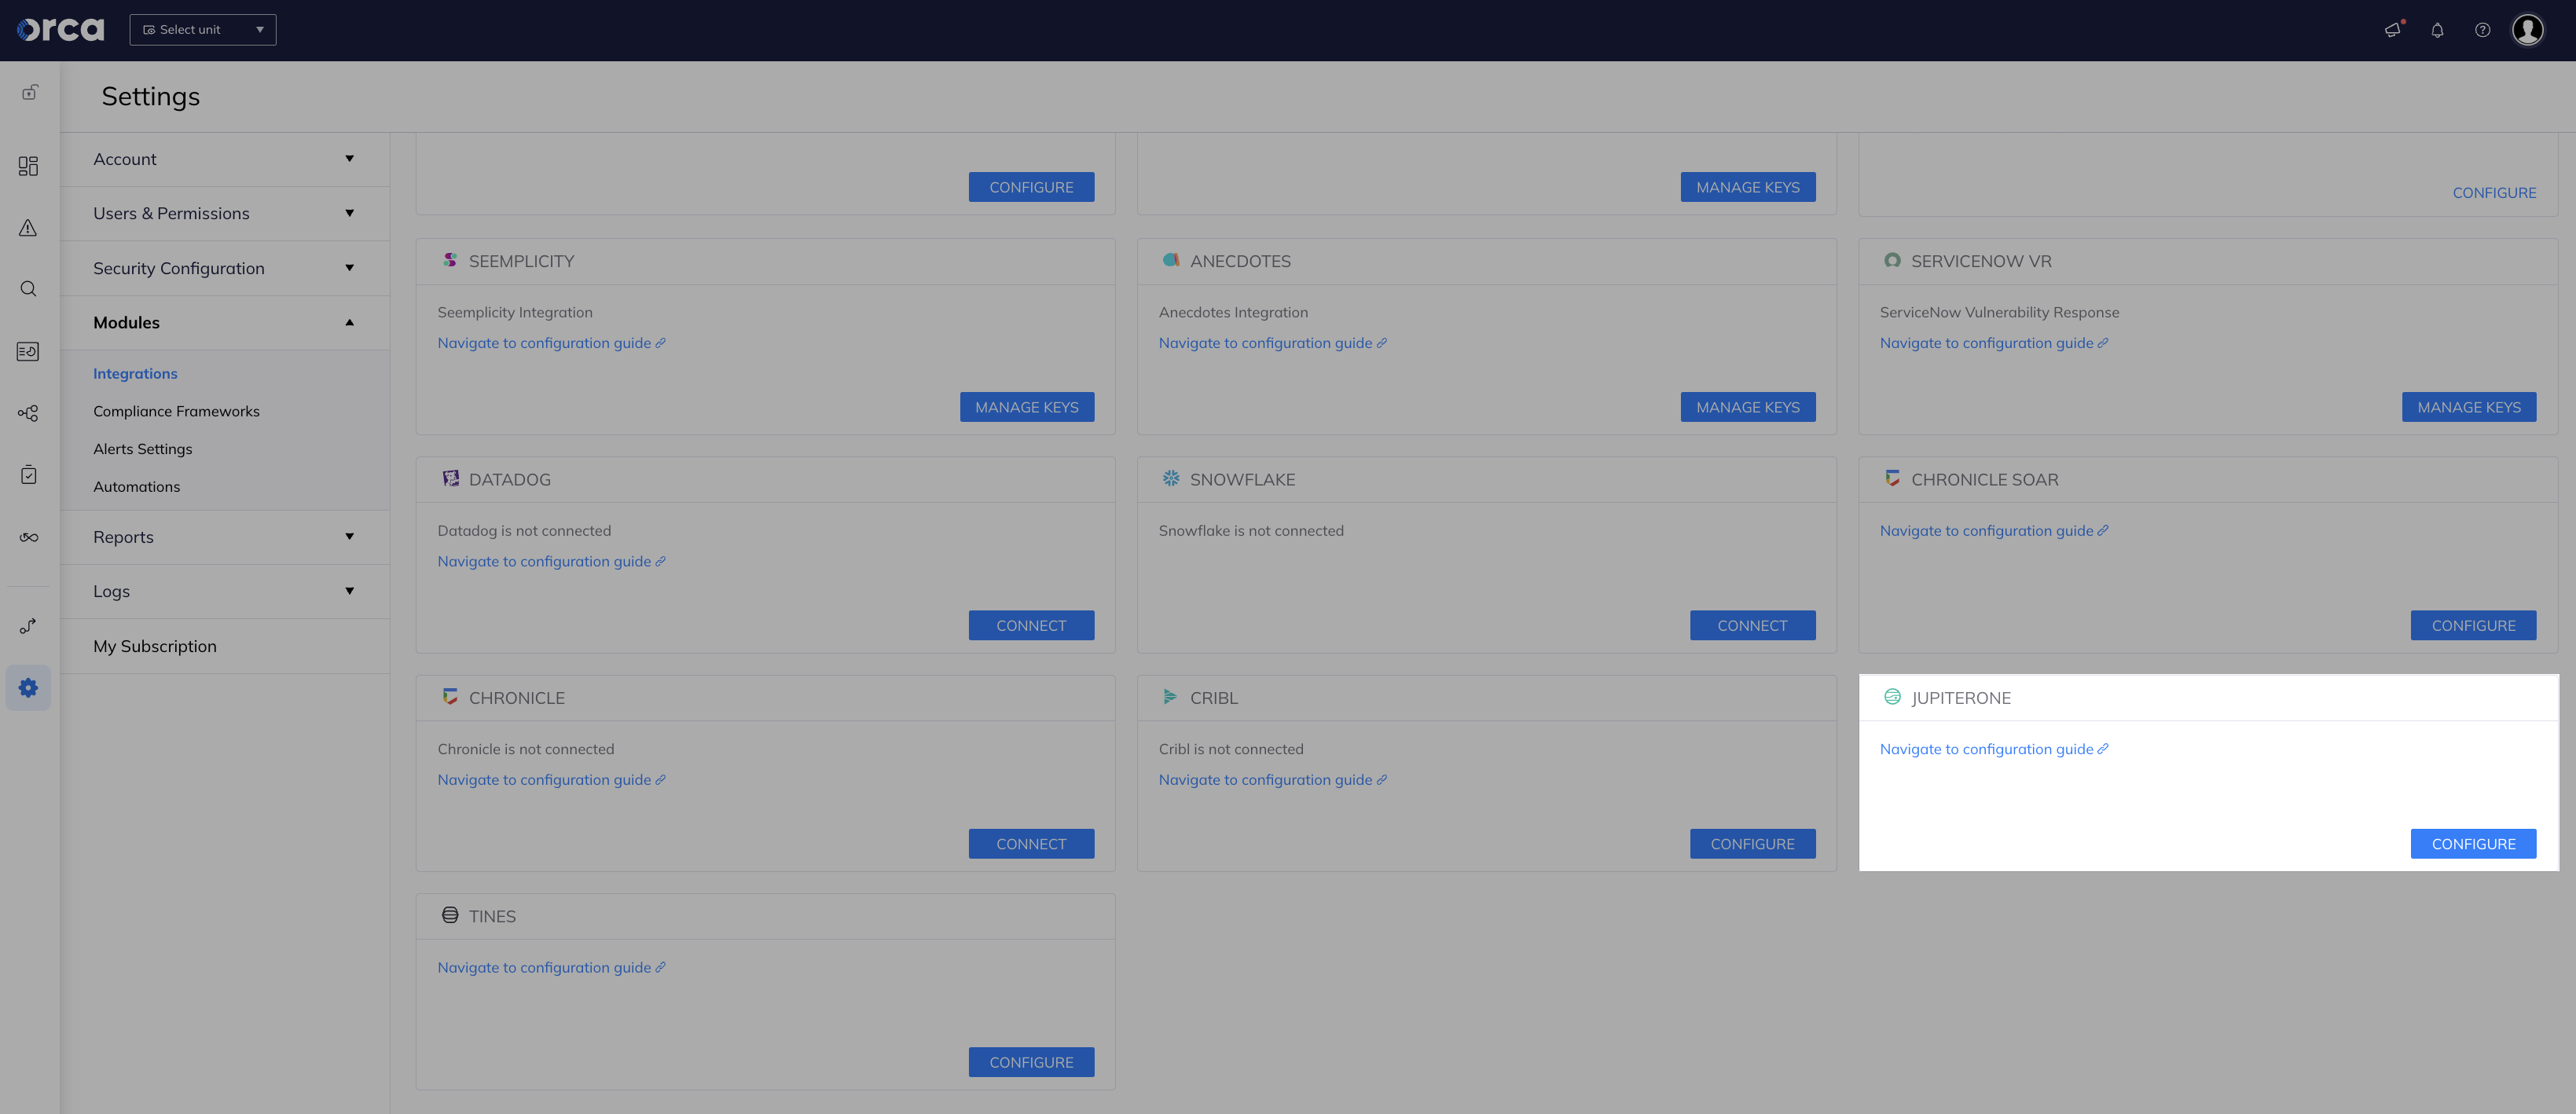This screenshot has height=1114, width=2576.
Task: Switch to the Compliance Frameworks item
Action: tap(176, 411)
